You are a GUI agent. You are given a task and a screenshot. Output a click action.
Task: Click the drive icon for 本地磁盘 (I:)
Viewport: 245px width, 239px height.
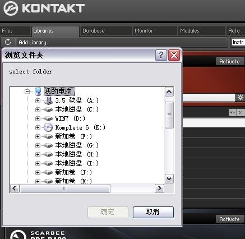[x=48, y=163]
